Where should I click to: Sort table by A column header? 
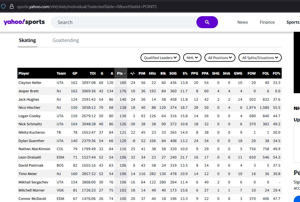112,73
